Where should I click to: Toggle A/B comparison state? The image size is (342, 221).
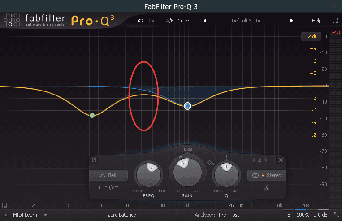click(x=170, y=21)
